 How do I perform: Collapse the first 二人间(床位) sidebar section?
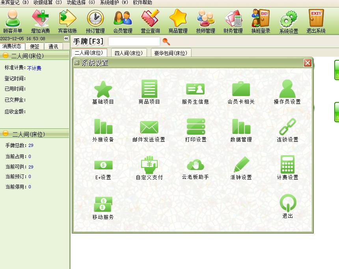click(x=6, y=56)
